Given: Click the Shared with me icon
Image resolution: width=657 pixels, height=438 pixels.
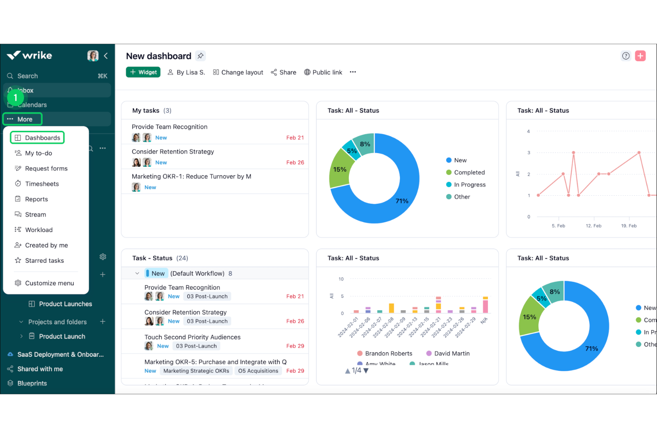Looking at the screenshot, I should (x=10, y=369).
